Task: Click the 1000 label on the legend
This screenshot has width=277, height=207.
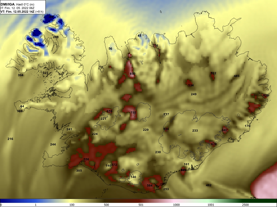Action: coord(176,205)
